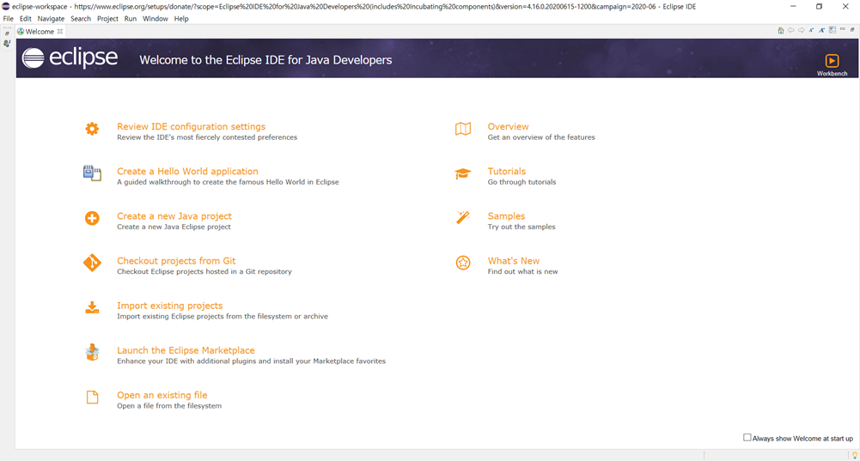Click the Restore icon in left trim bar

[x=7, y=33]
